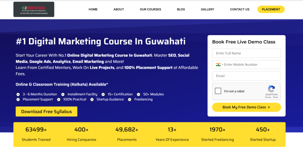The width and height of the screenshot is (303, 152).
Task: Click the Years Of Experience label
Action: coord(172,140)
